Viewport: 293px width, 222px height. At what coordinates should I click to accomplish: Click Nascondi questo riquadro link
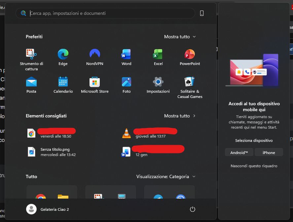254,166
